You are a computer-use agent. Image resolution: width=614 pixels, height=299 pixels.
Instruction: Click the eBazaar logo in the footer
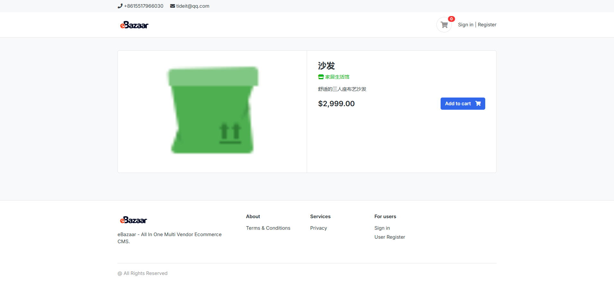tap(133, 220)
